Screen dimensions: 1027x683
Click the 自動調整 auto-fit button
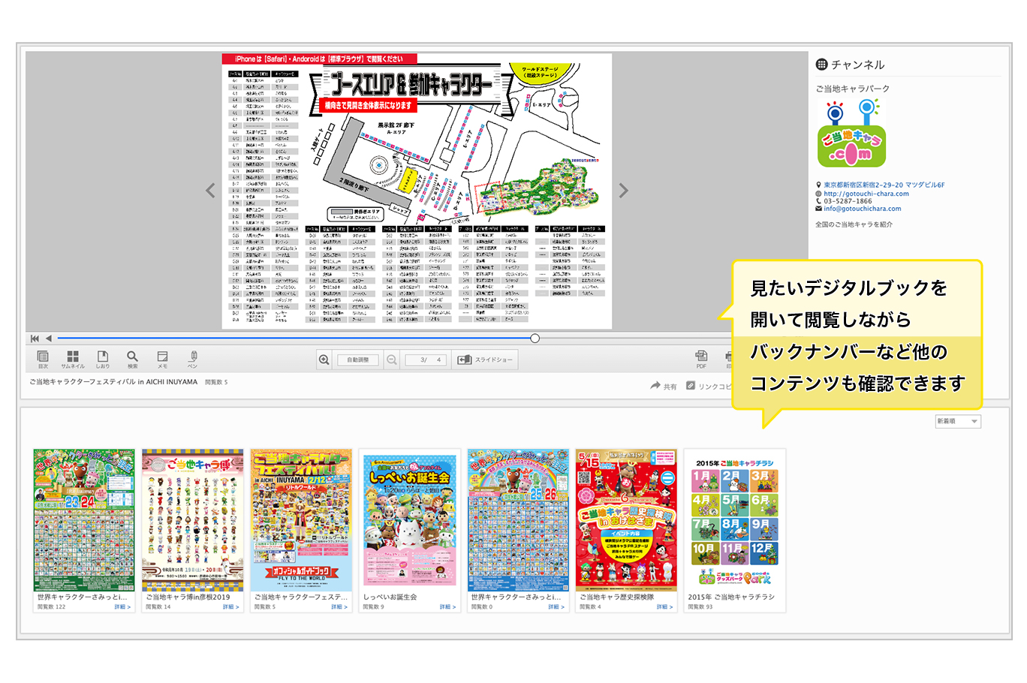[x=358, y=360]
